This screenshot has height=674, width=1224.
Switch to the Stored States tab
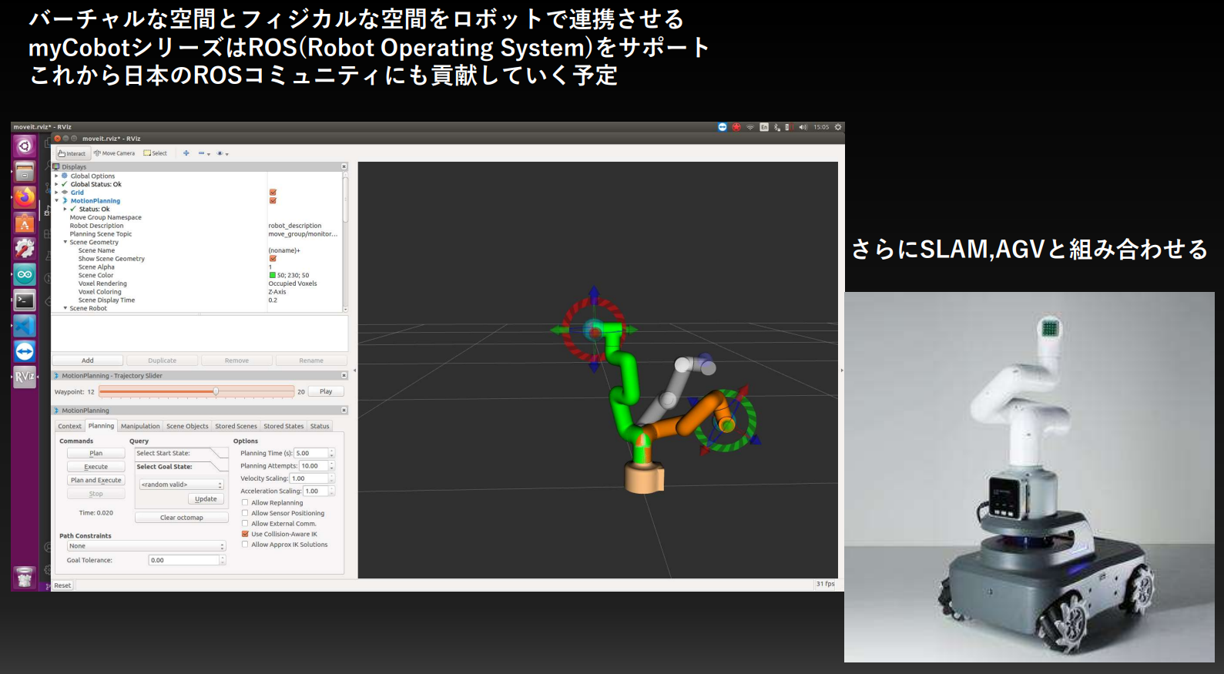click(283, 426)
